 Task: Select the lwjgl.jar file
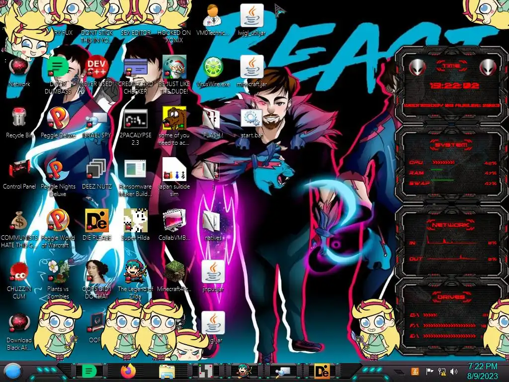[213, 323]
